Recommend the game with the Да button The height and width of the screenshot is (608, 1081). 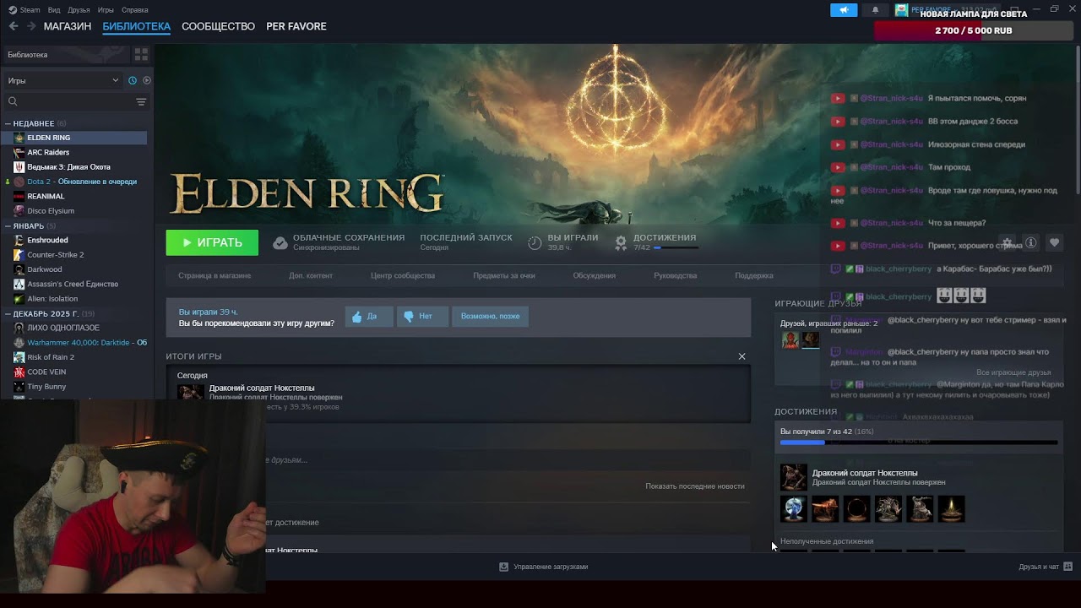pos(369,317)
